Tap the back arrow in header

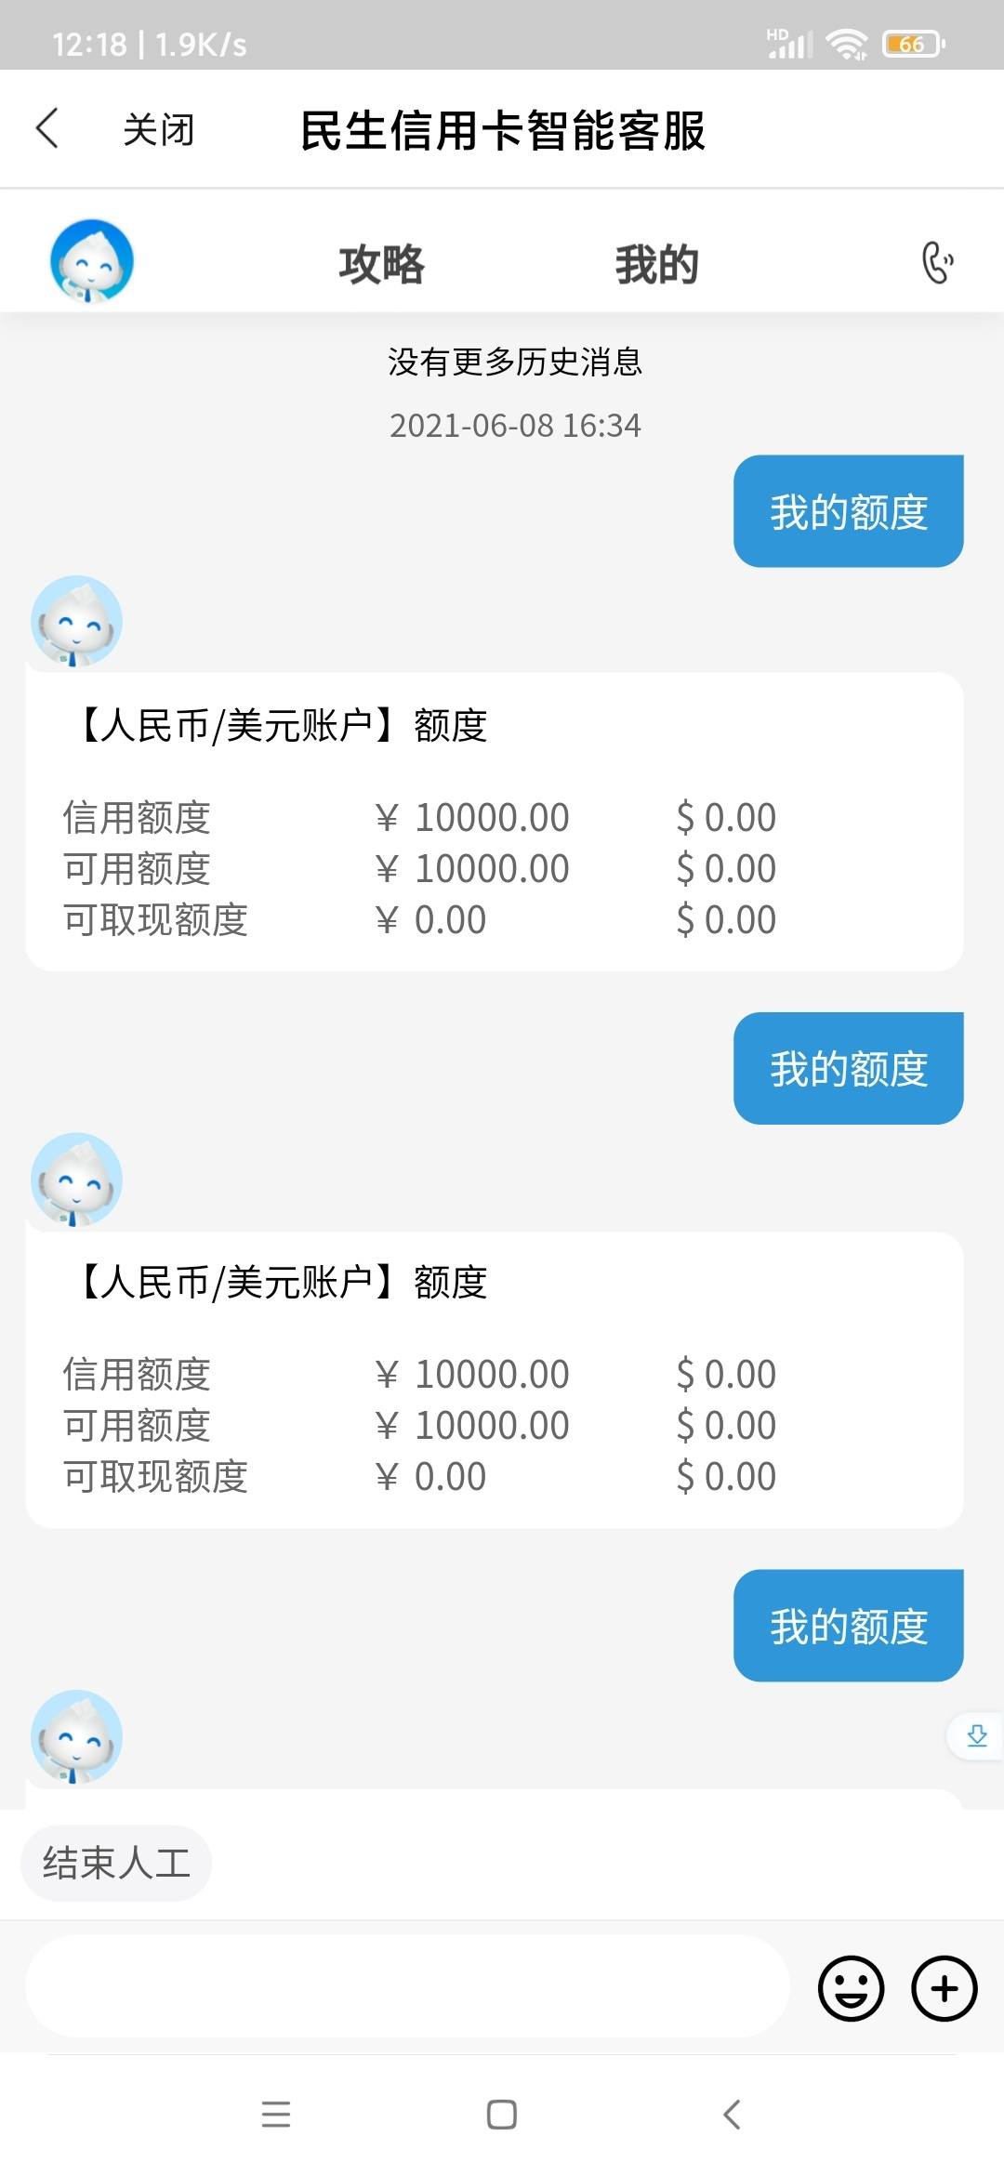47,128
